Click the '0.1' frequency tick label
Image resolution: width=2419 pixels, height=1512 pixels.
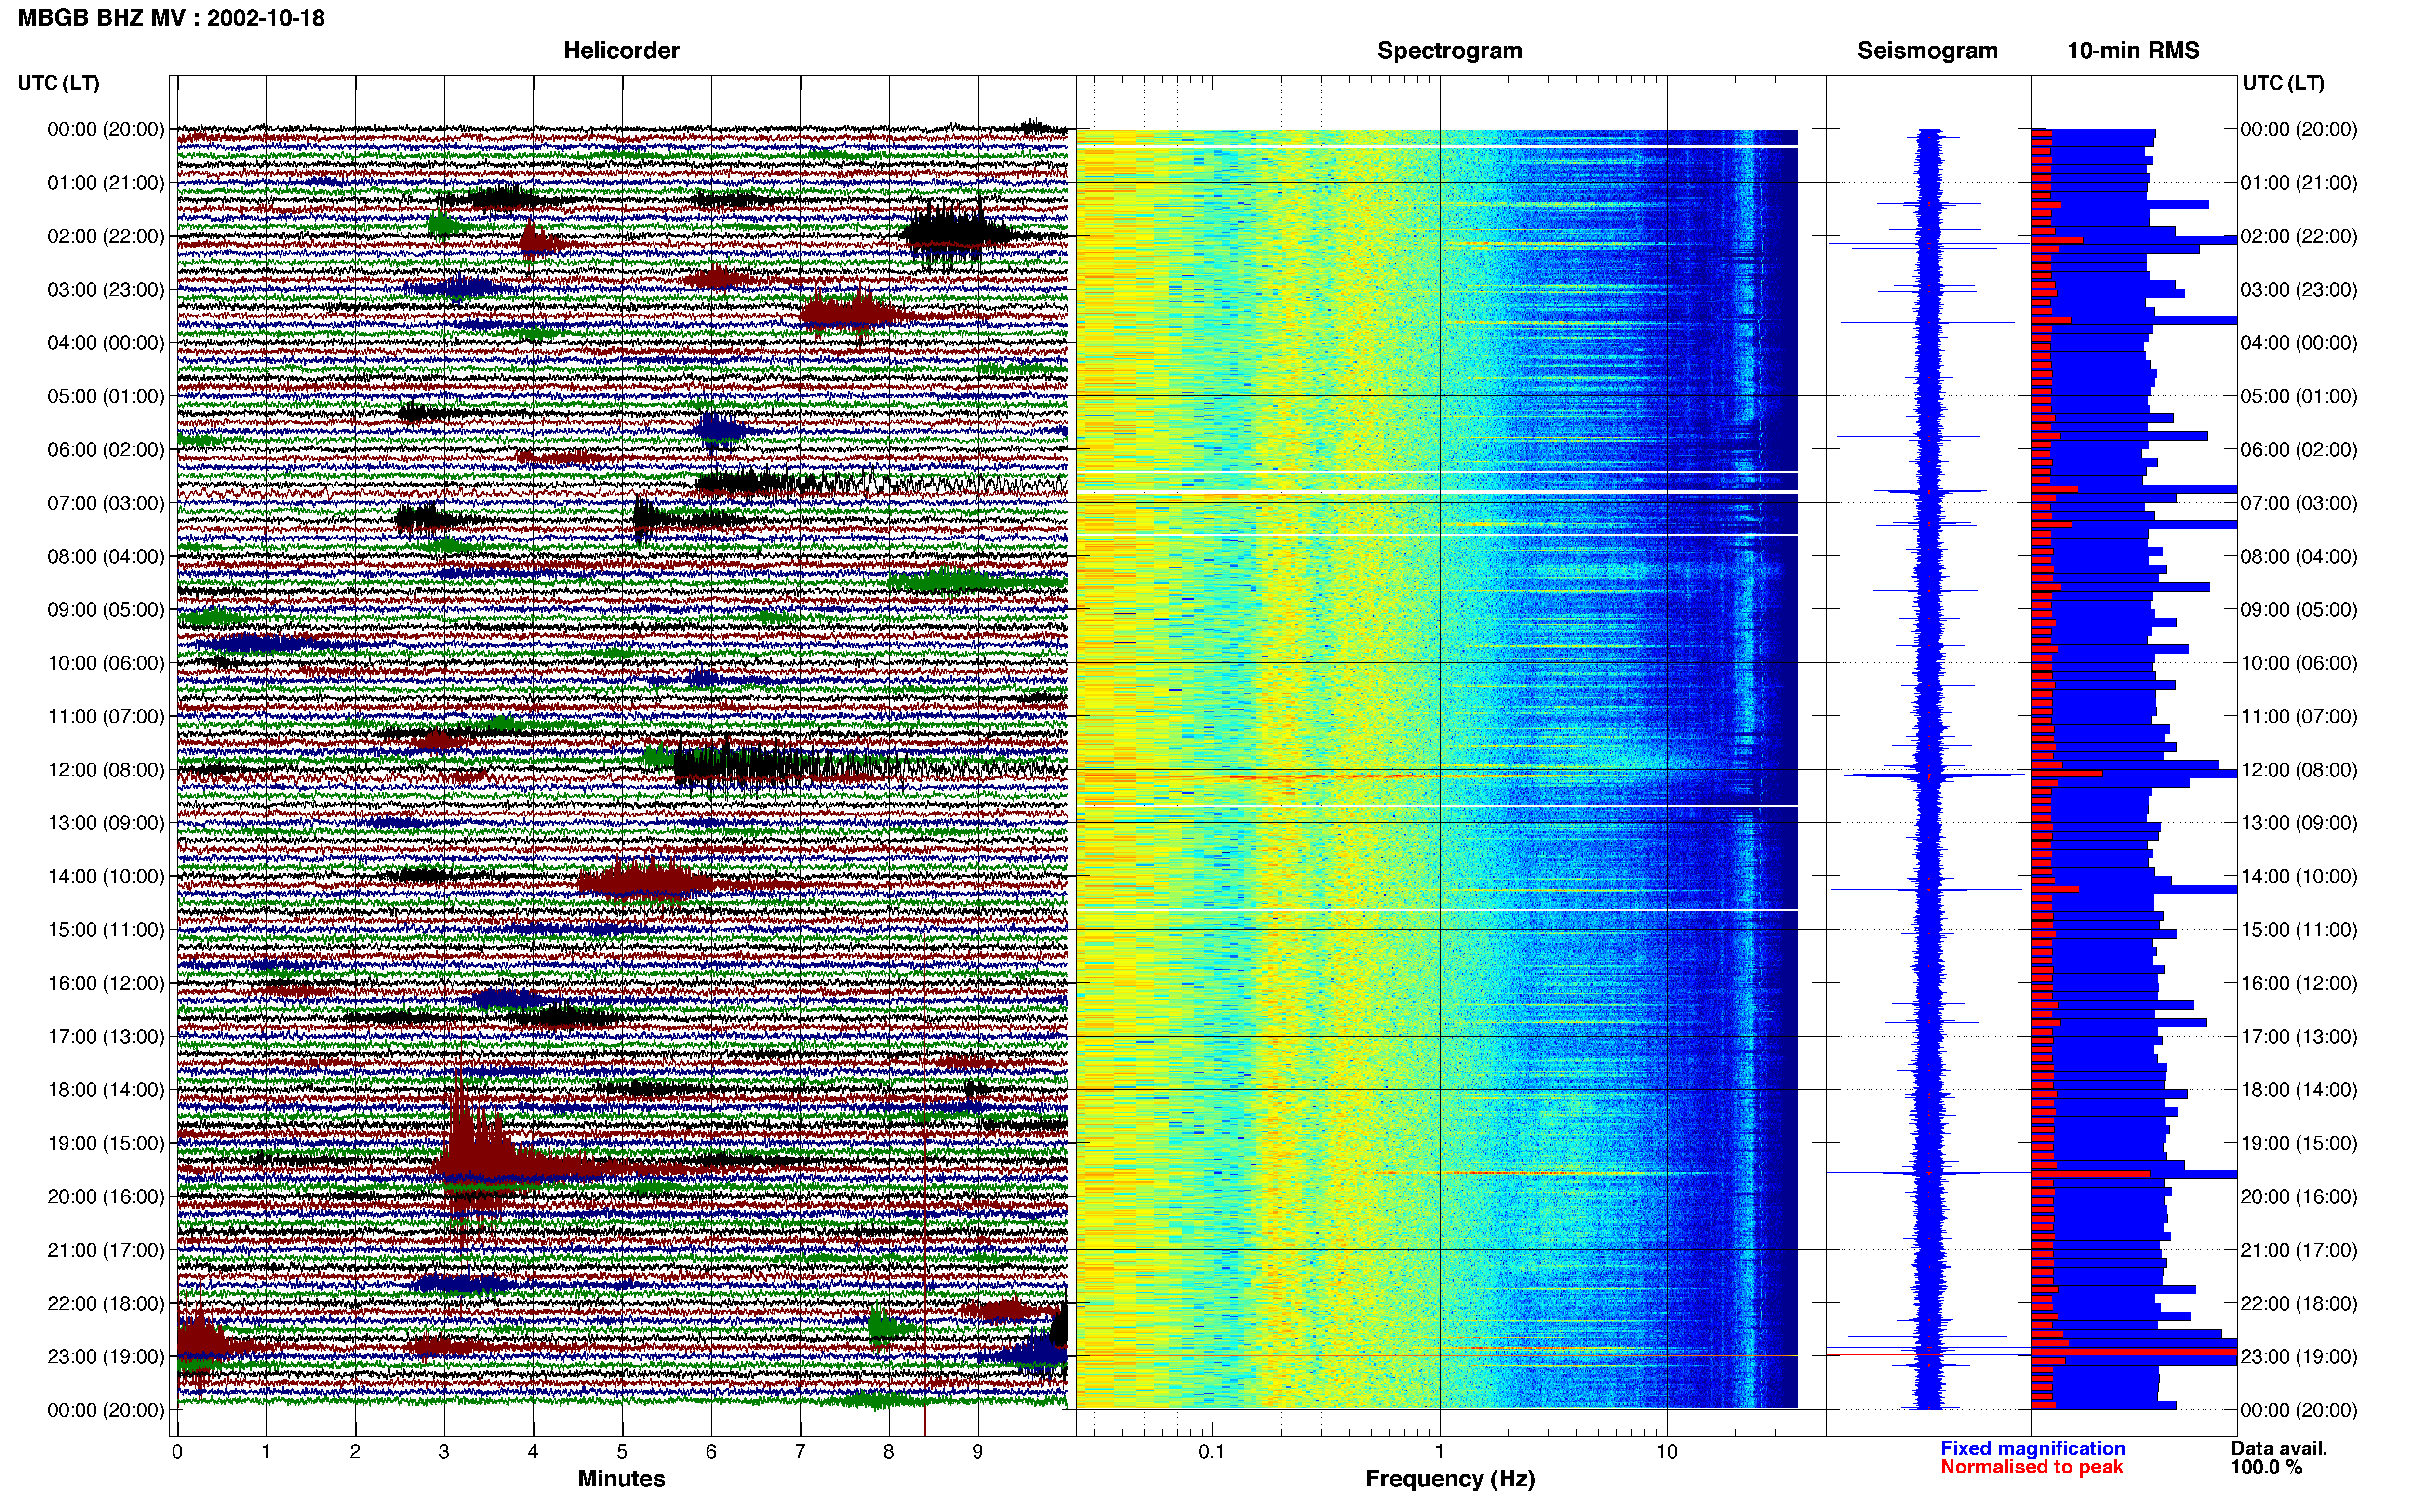tap(1212, 1451)
